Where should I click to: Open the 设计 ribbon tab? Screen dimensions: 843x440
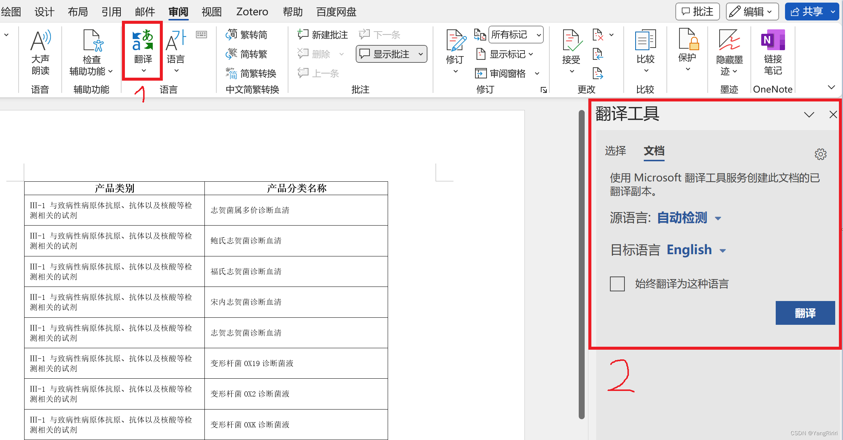pos(45,12)
